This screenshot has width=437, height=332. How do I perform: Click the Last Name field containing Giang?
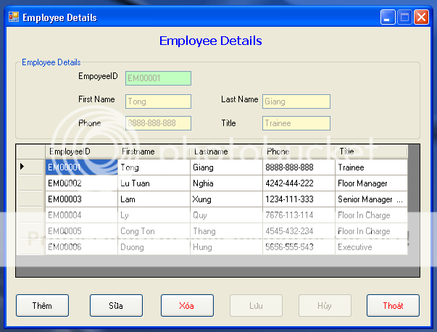296,101
